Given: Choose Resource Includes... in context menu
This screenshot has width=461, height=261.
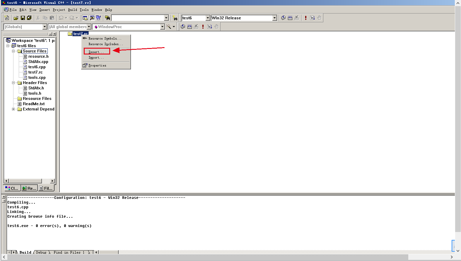Looking at the screenshot, I should click(x=106, y=44).
